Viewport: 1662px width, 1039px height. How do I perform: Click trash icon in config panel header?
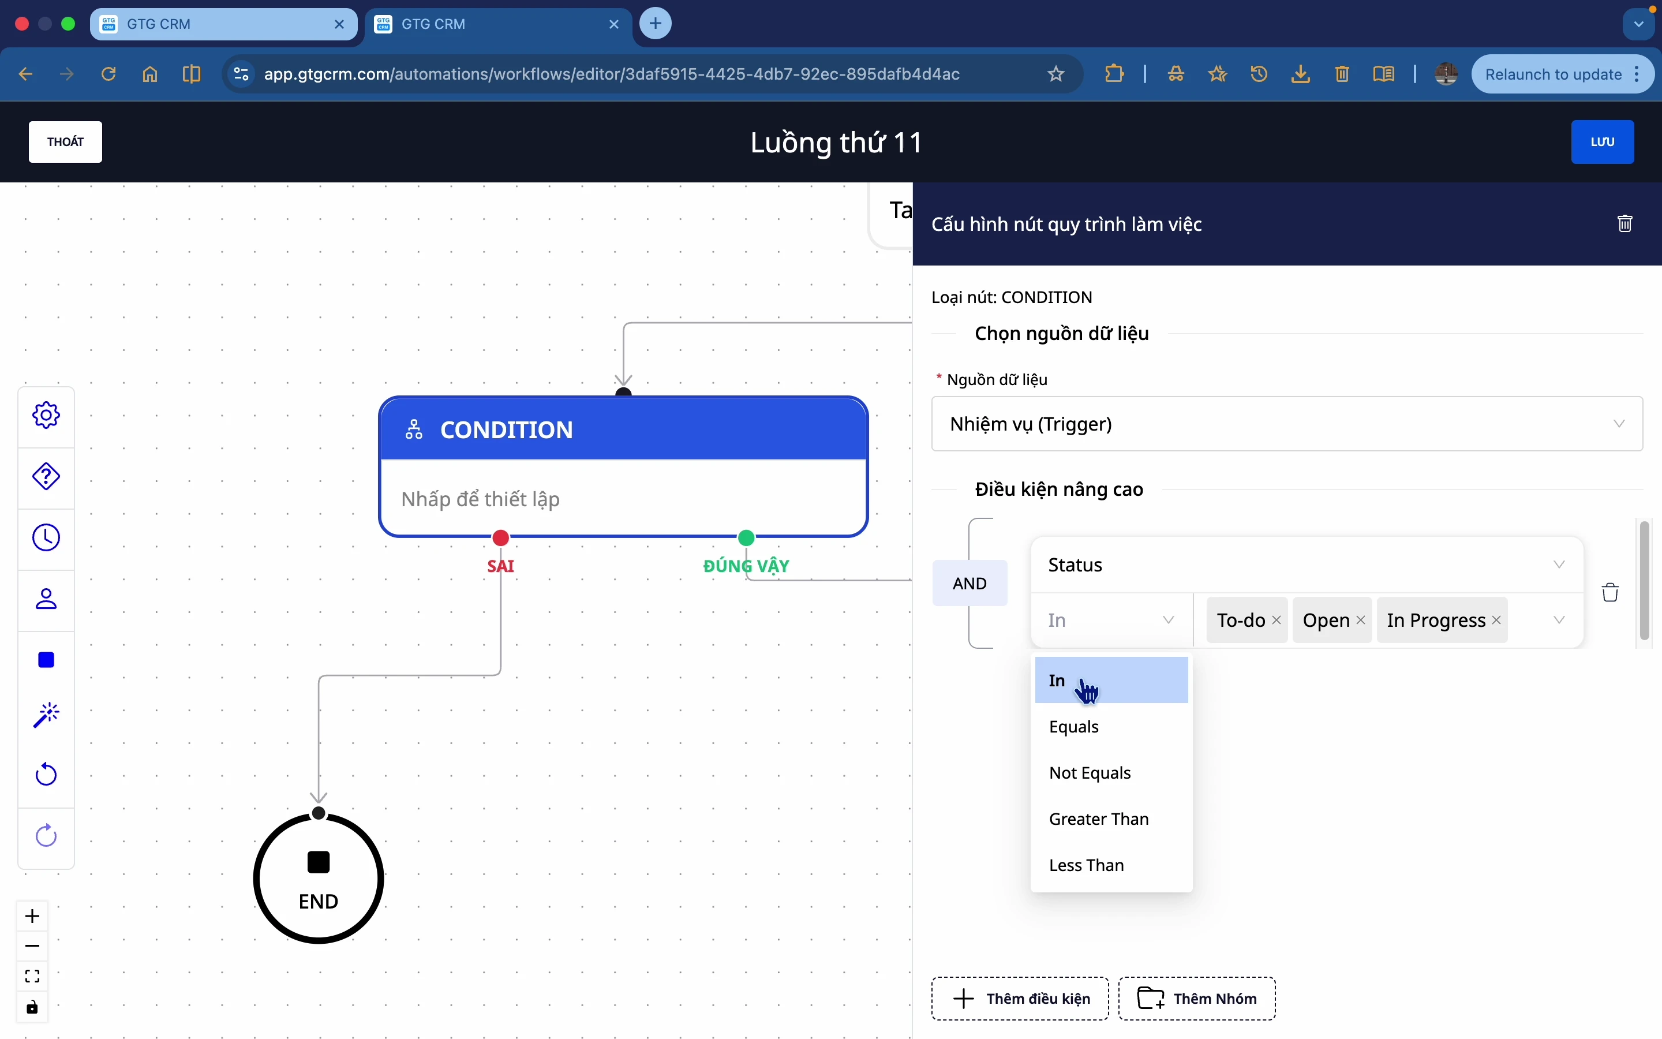[1624, 224]
